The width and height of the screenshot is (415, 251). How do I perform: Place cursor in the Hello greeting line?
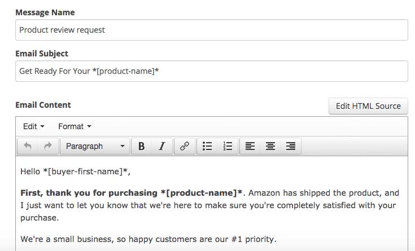tap(76, 171)
